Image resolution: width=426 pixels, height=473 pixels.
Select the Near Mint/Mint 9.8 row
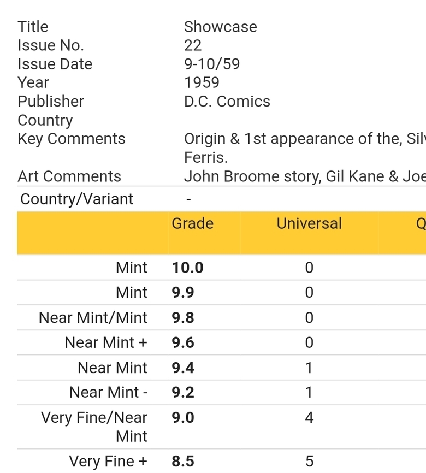pos(221,317)
